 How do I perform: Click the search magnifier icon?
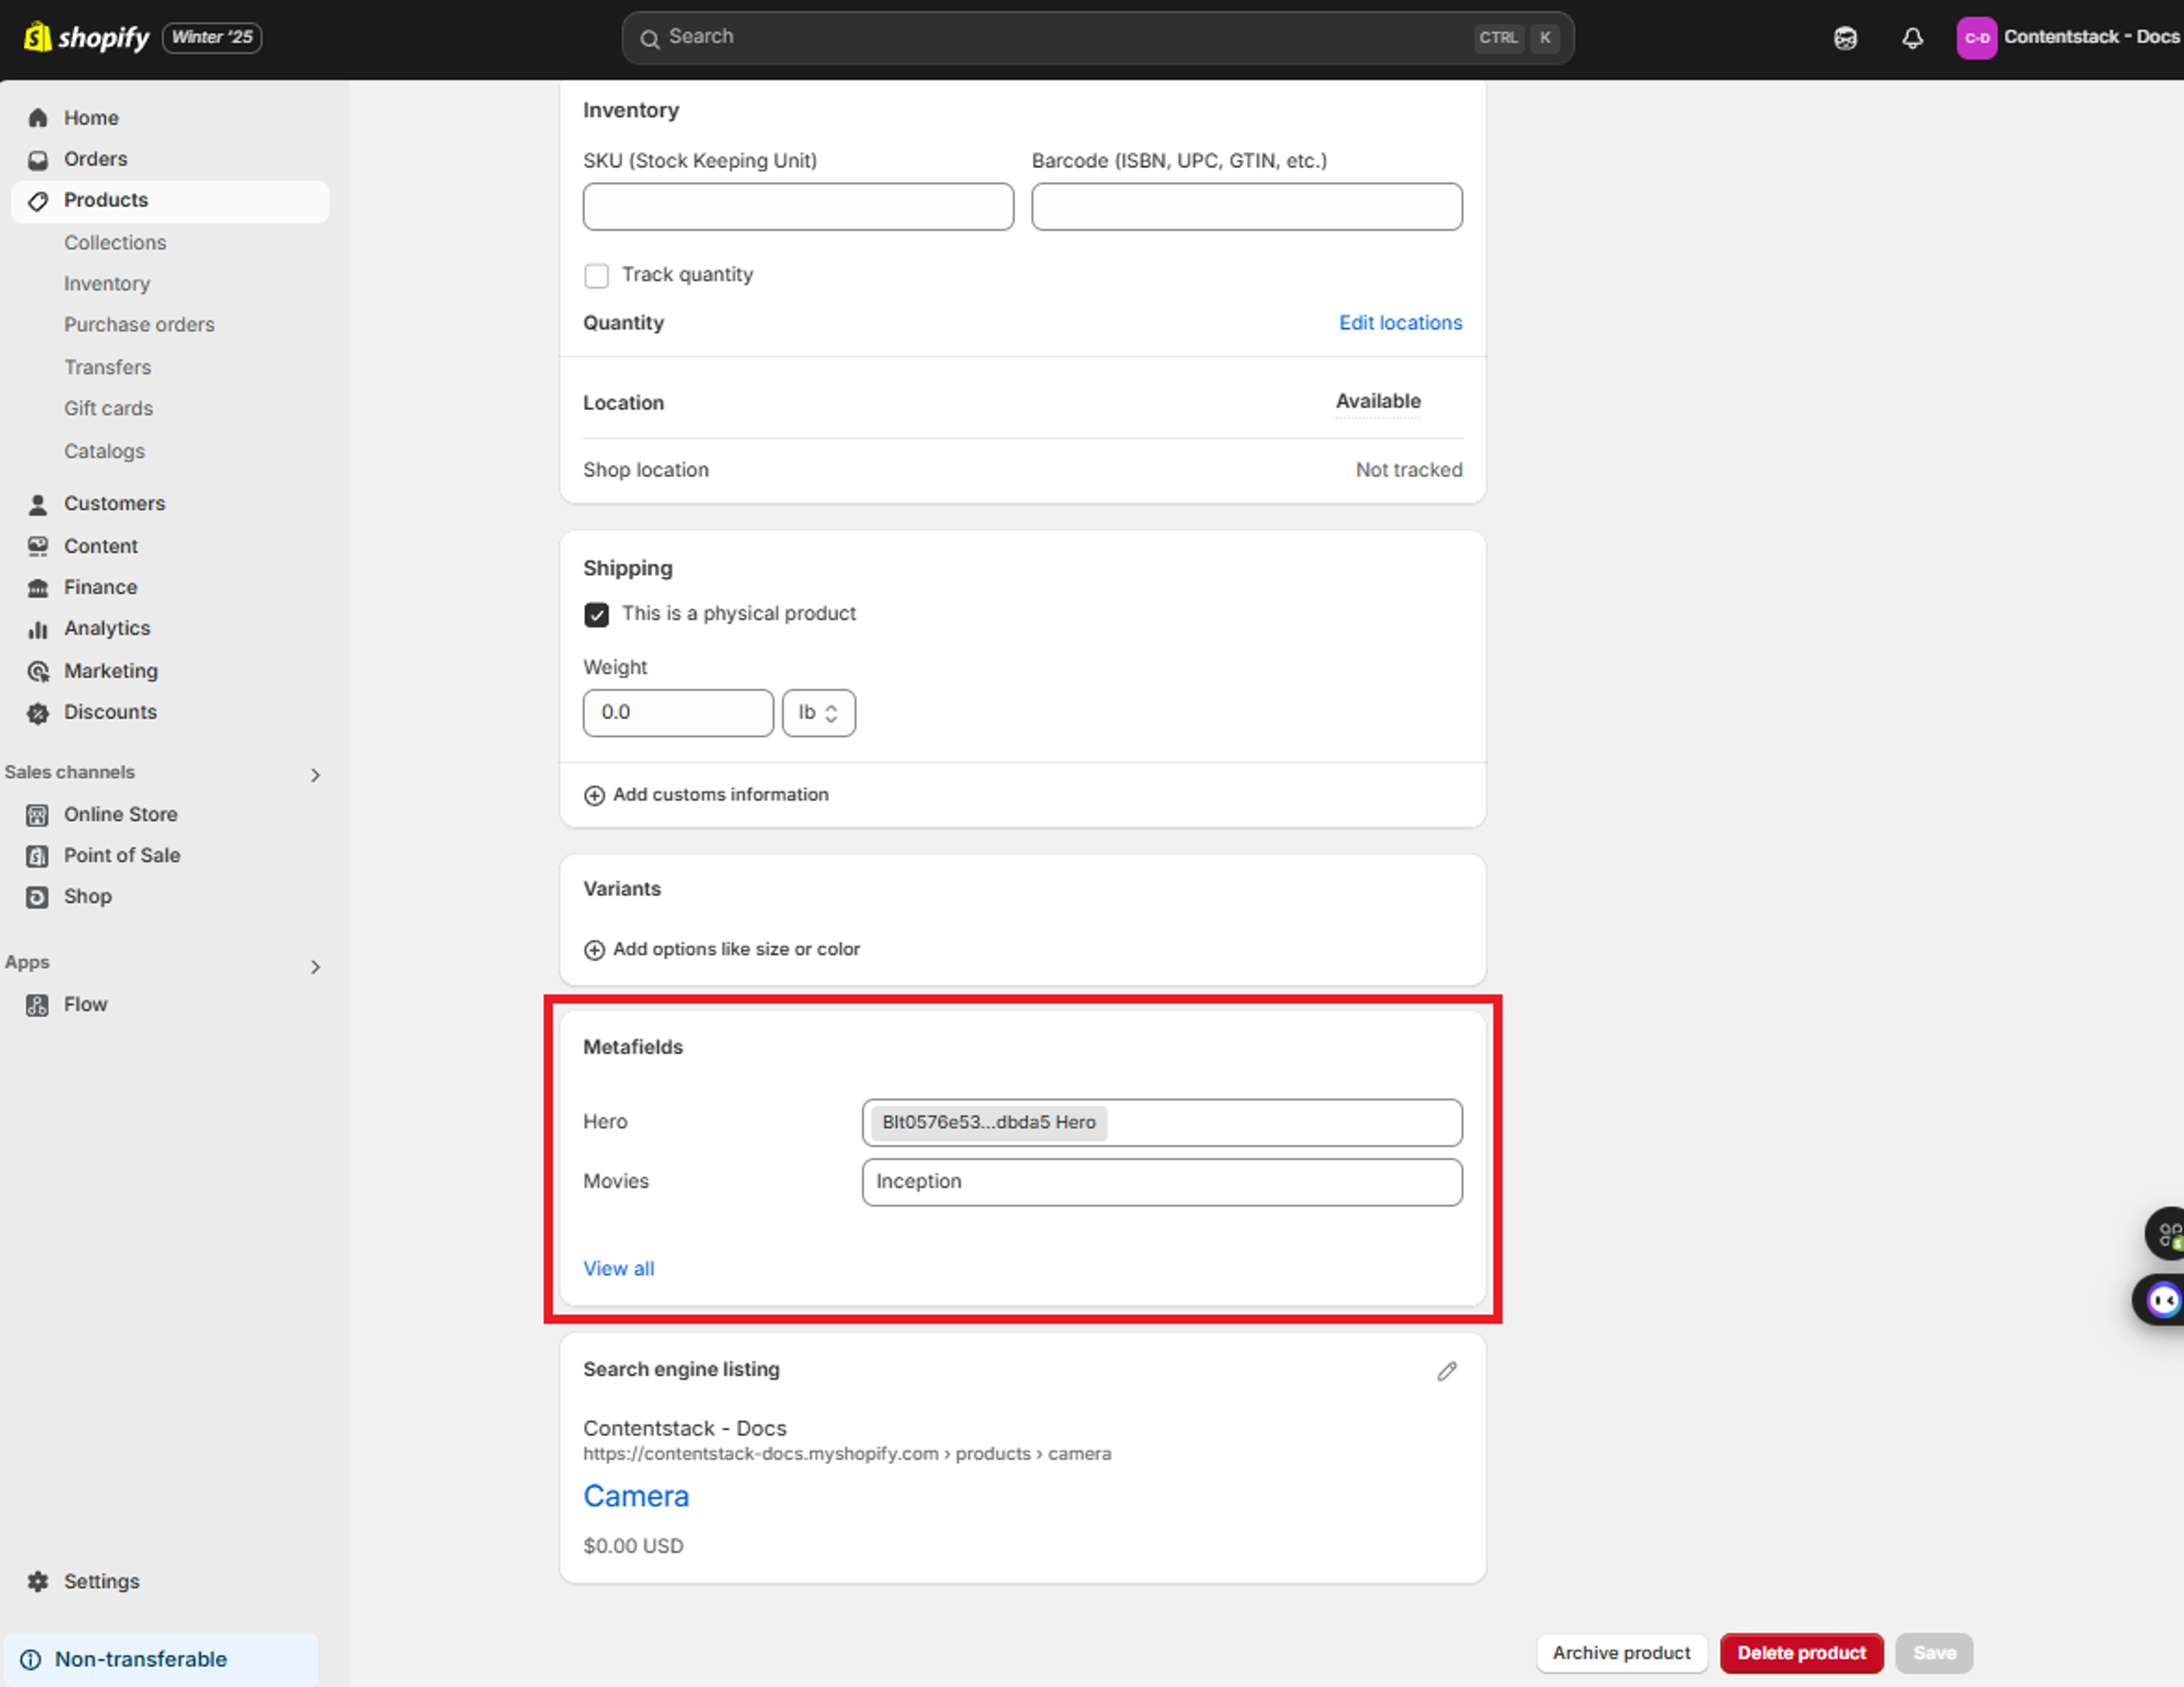[x=650, y=39]
